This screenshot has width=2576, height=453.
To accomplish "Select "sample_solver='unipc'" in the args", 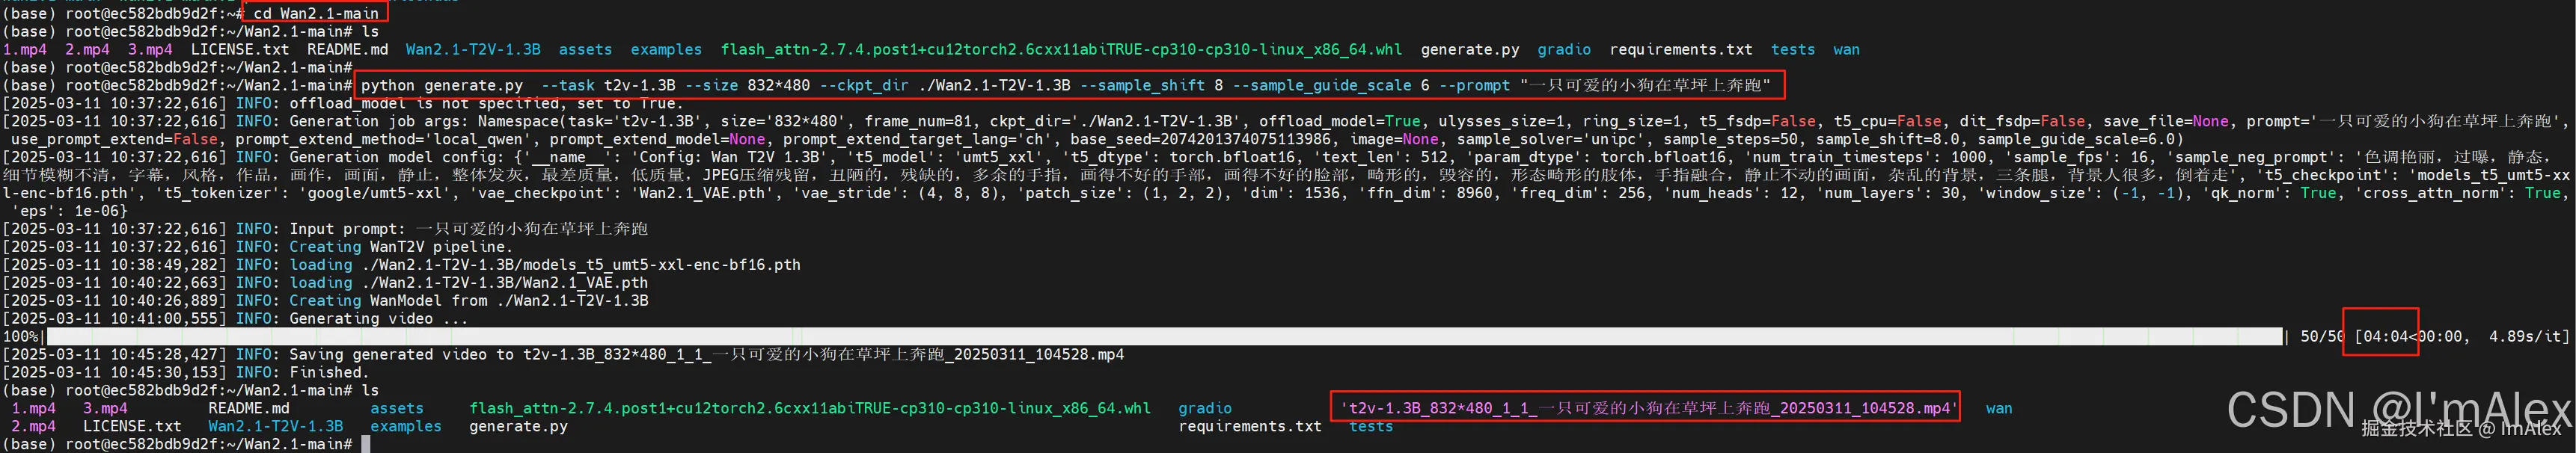I will coord(1552,139).
